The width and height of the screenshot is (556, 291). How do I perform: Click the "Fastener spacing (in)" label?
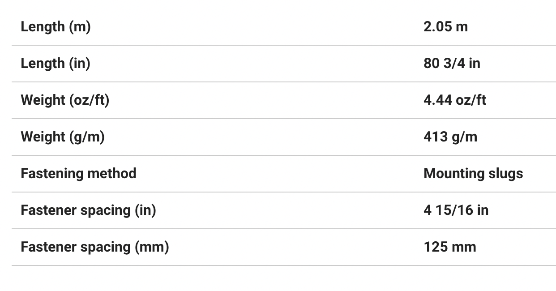(x=88, y=210)
